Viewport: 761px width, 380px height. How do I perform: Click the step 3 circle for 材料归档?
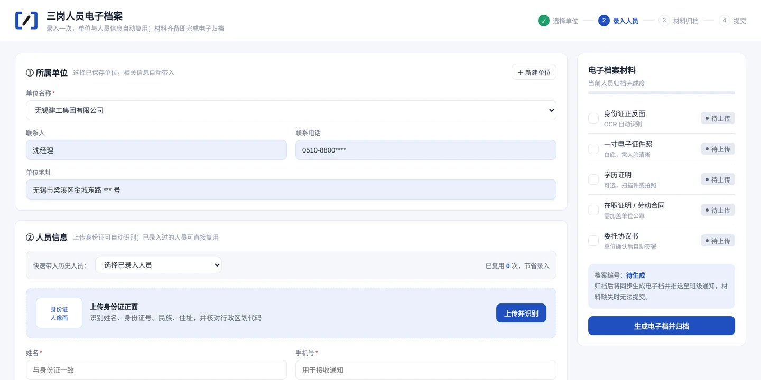(x=664, y=21)
